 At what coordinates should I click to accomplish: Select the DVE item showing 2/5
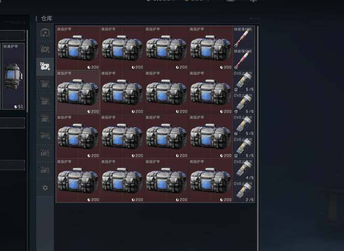coord(243,191)
